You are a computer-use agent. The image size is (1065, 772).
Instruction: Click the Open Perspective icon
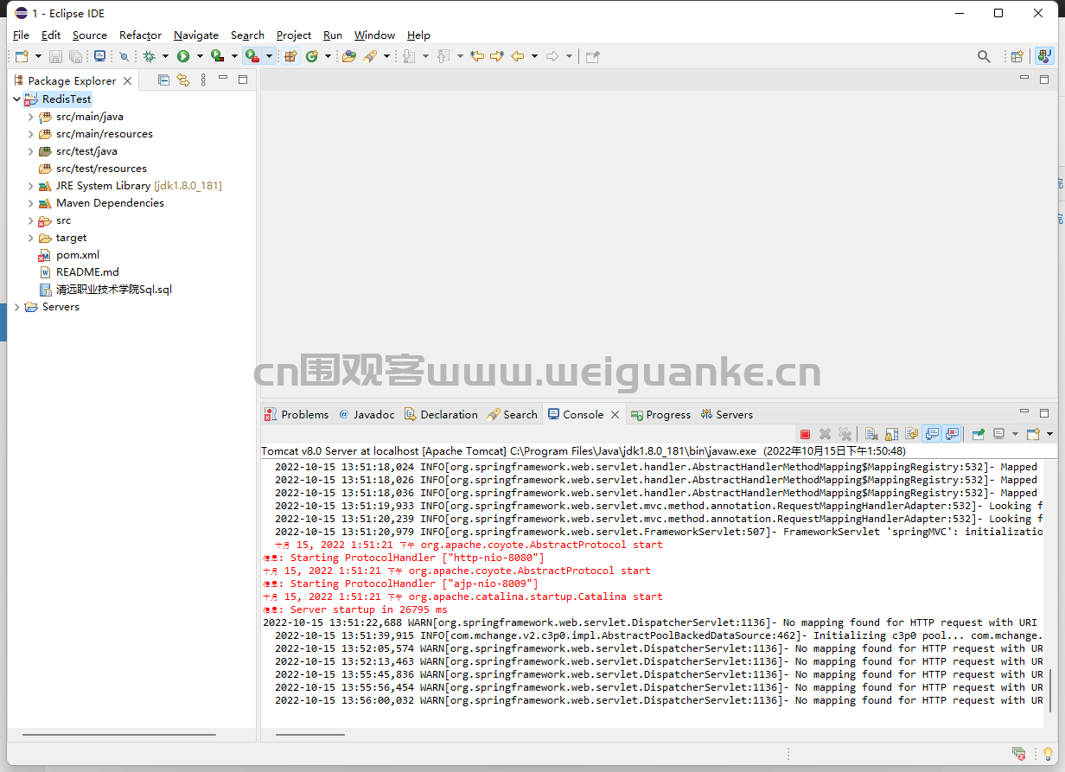click(1018, 56)
